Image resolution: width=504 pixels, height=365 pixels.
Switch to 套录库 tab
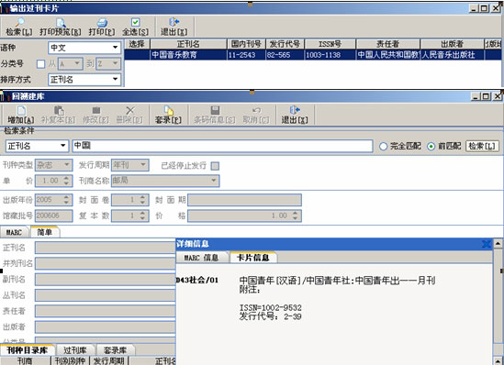coord(115,350)
